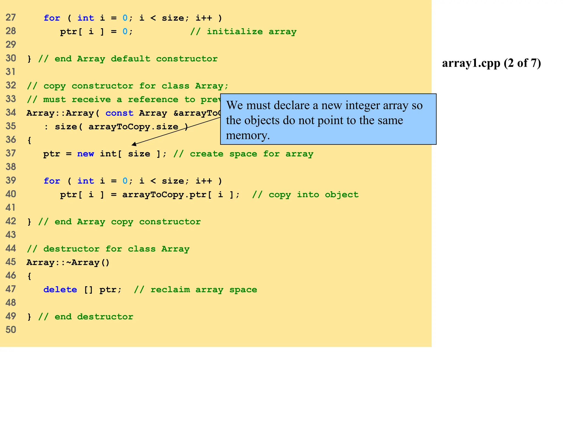563x422 pixels.
Task: Click "// end Array default constructor" comment
Action: coord(128,59)
